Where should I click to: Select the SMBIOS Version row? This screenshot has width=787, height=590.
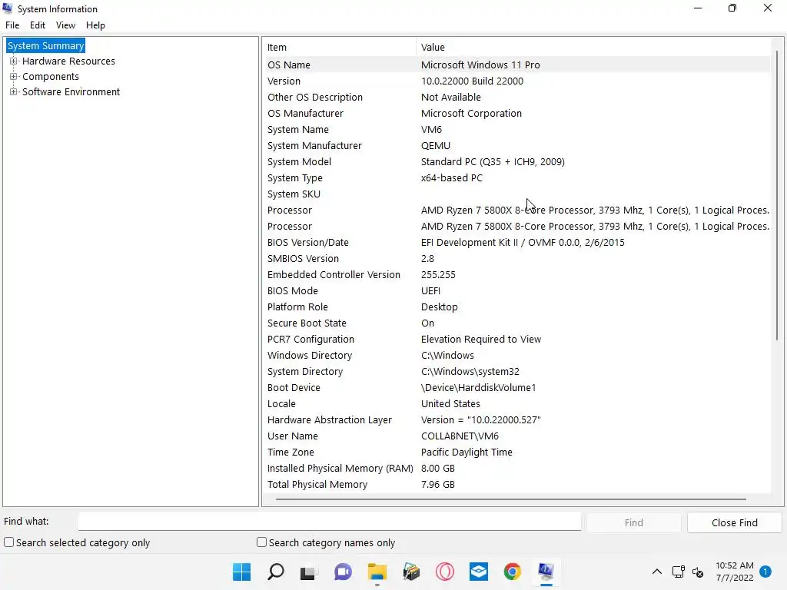pos(517,258)
